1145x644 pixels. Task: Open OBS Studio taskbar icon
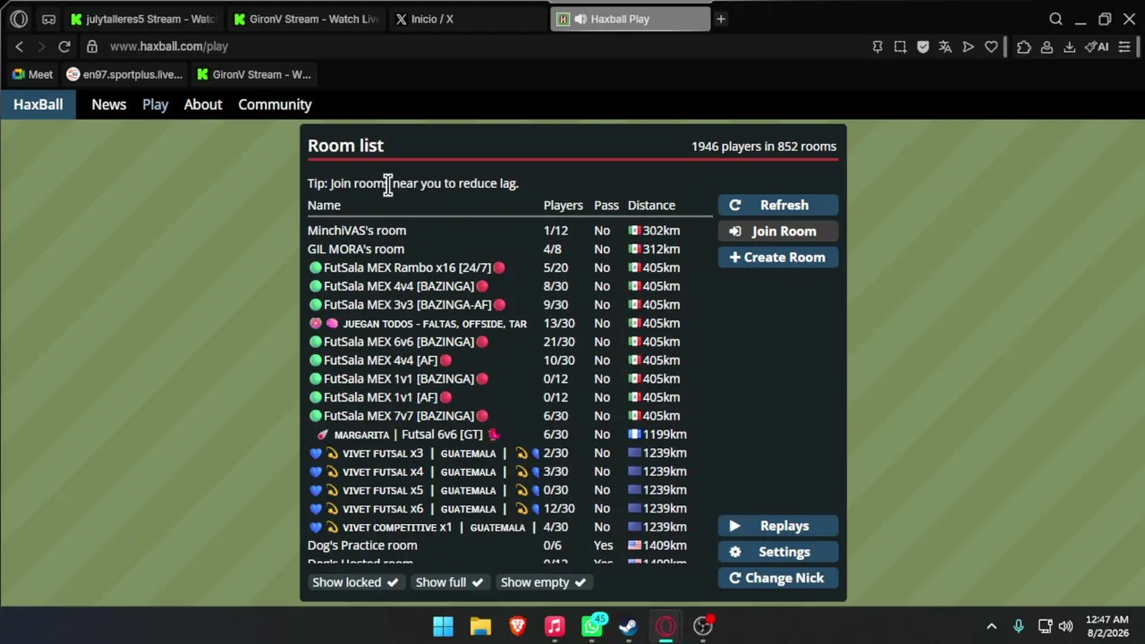tap(703, 626)
